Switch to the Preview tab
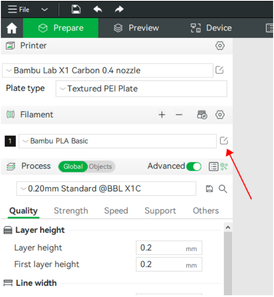274x297 pixels. [136, 28]
